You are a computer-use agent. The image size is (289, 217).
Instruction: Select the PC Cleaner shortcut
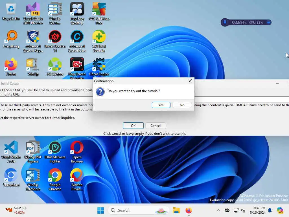(x=55, y=67)
